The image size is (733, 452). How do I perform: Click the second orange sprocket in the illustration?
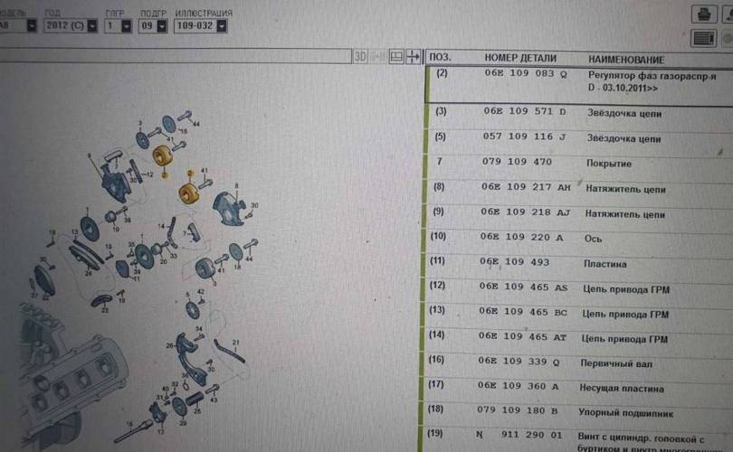click(x=191, y=193)
